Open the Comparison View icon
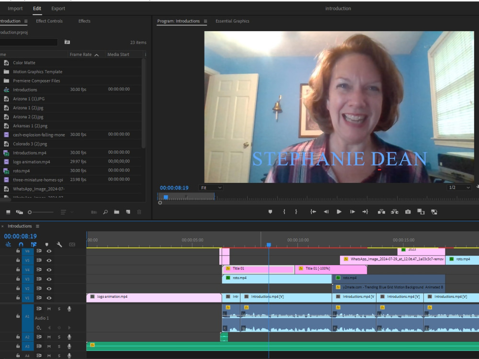 (x=421, y=212)
